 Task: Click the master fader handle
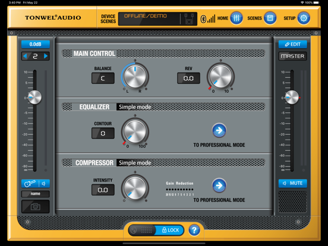292,97
